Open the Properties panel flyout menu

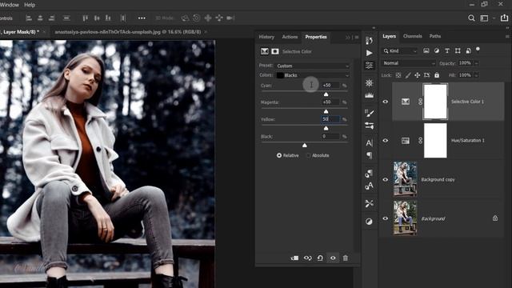click(357, 38)
